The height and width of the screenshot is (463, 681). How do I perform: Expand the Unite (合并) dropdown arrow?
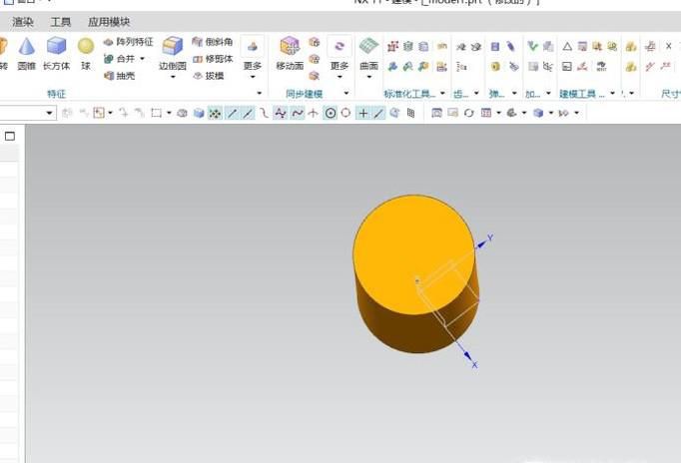(x=142, y=59)
